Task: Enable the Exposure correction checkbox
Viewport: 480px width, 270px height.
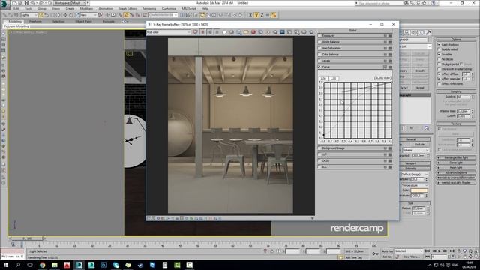Action: pyautogui.click(x=319, y=36)
